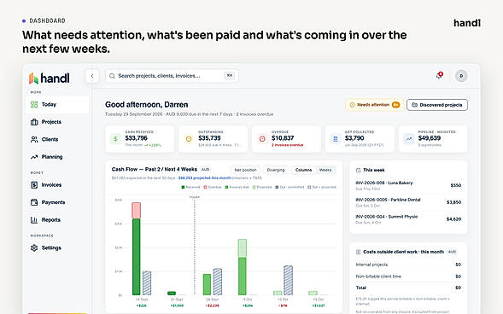
Task: Go to Projects in the sidebar
Action: tap(57, 122)
